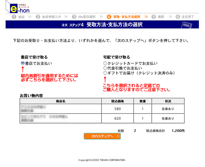
Task: Click the 620 price cell
Action: pyautogui.click(x=118, y=118)
